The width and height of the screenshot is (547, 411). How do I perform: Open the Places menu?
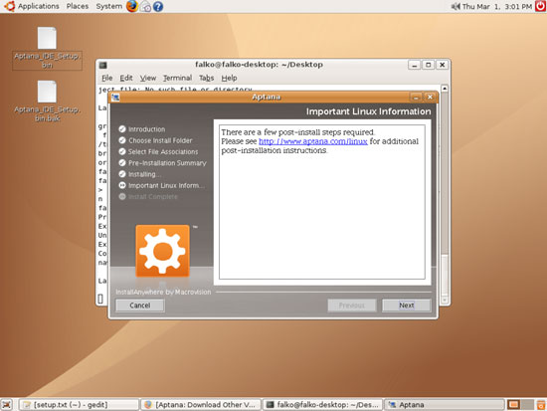[x=78, y=6]
